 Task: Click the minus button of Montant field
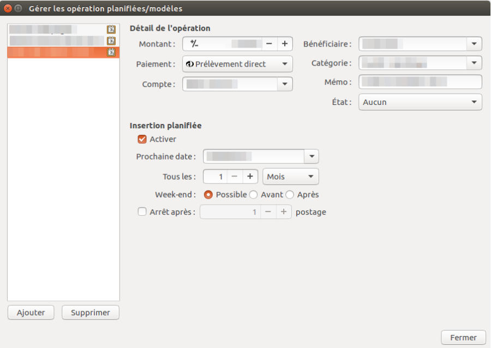(269, 44)
